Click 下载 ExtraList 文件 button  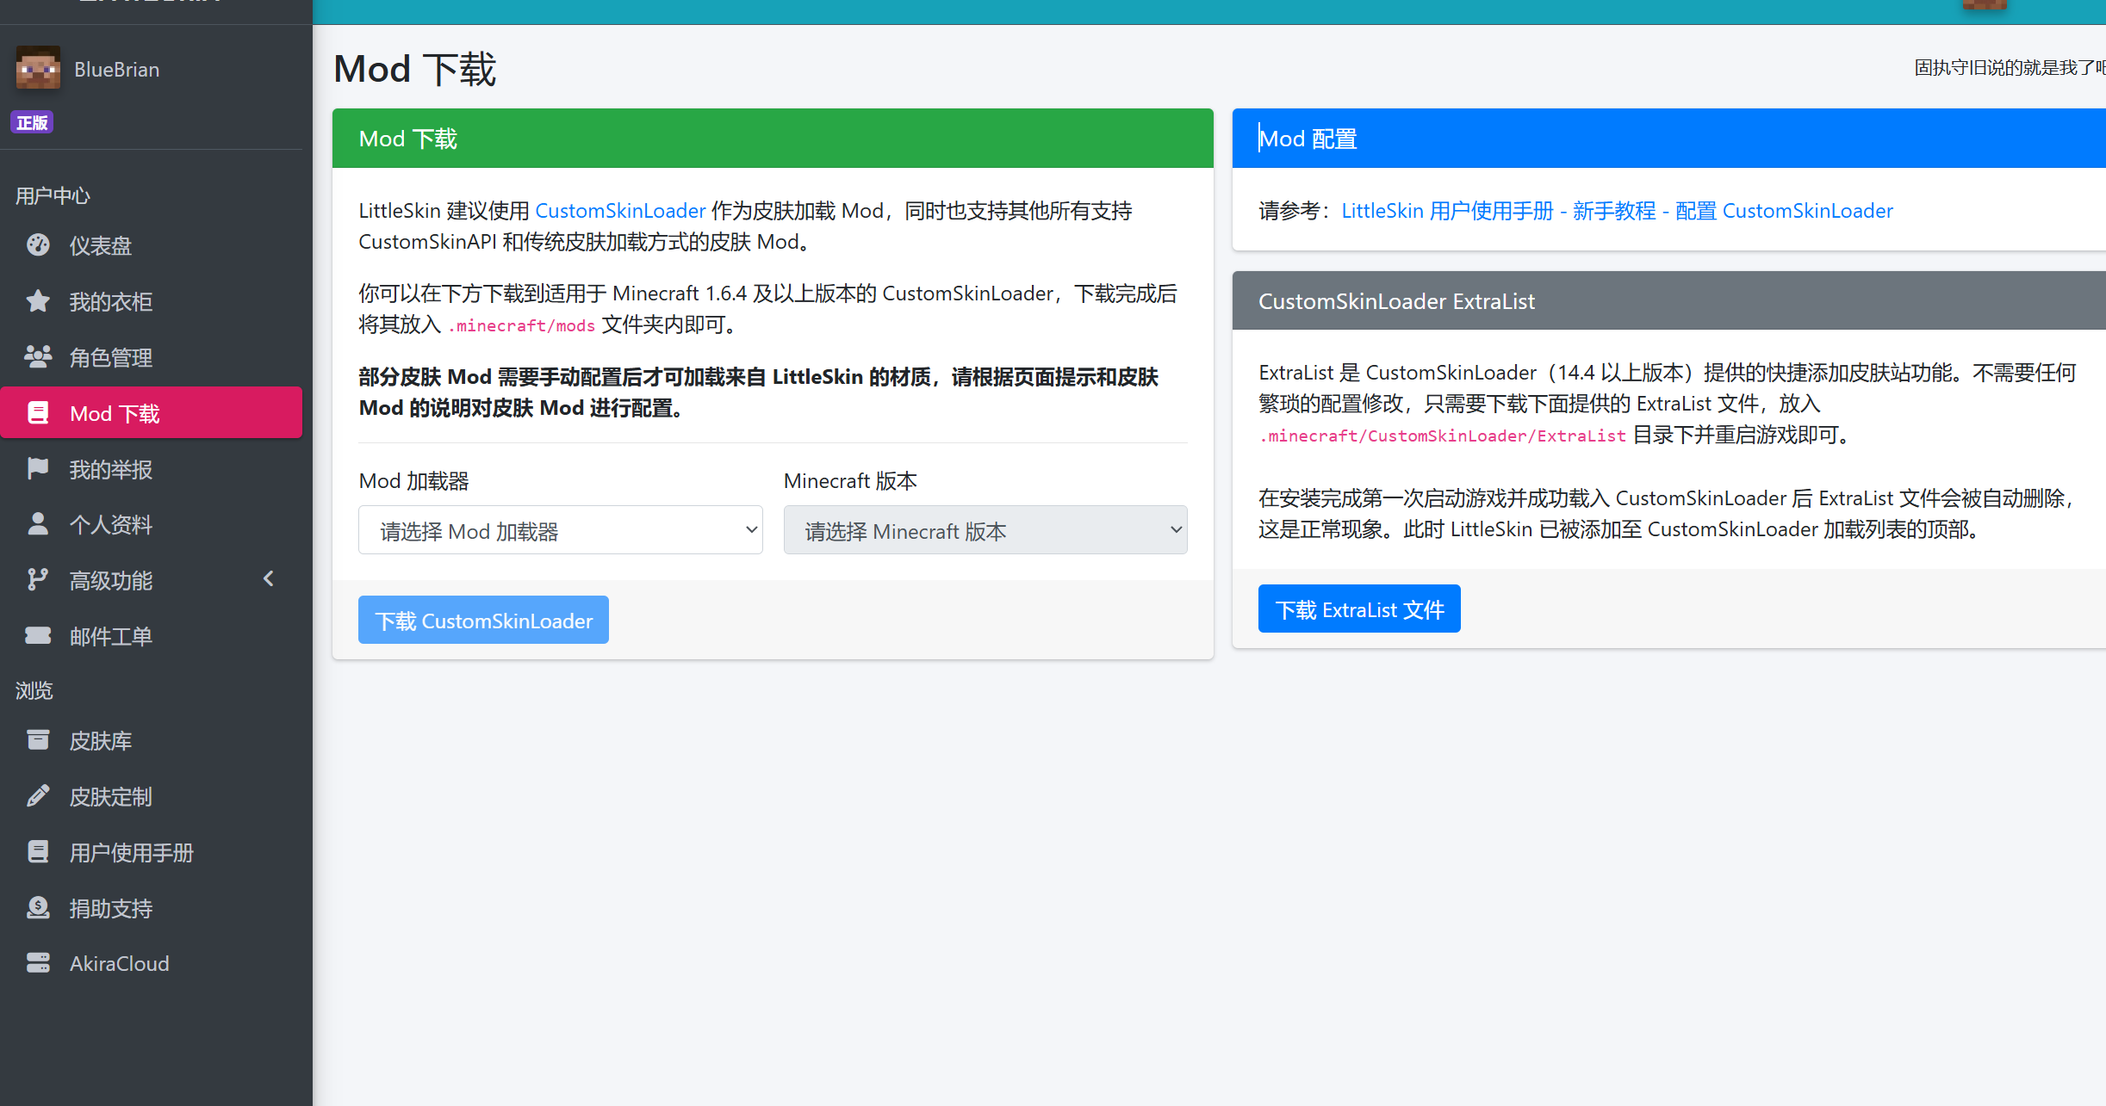pos(1358,609)
